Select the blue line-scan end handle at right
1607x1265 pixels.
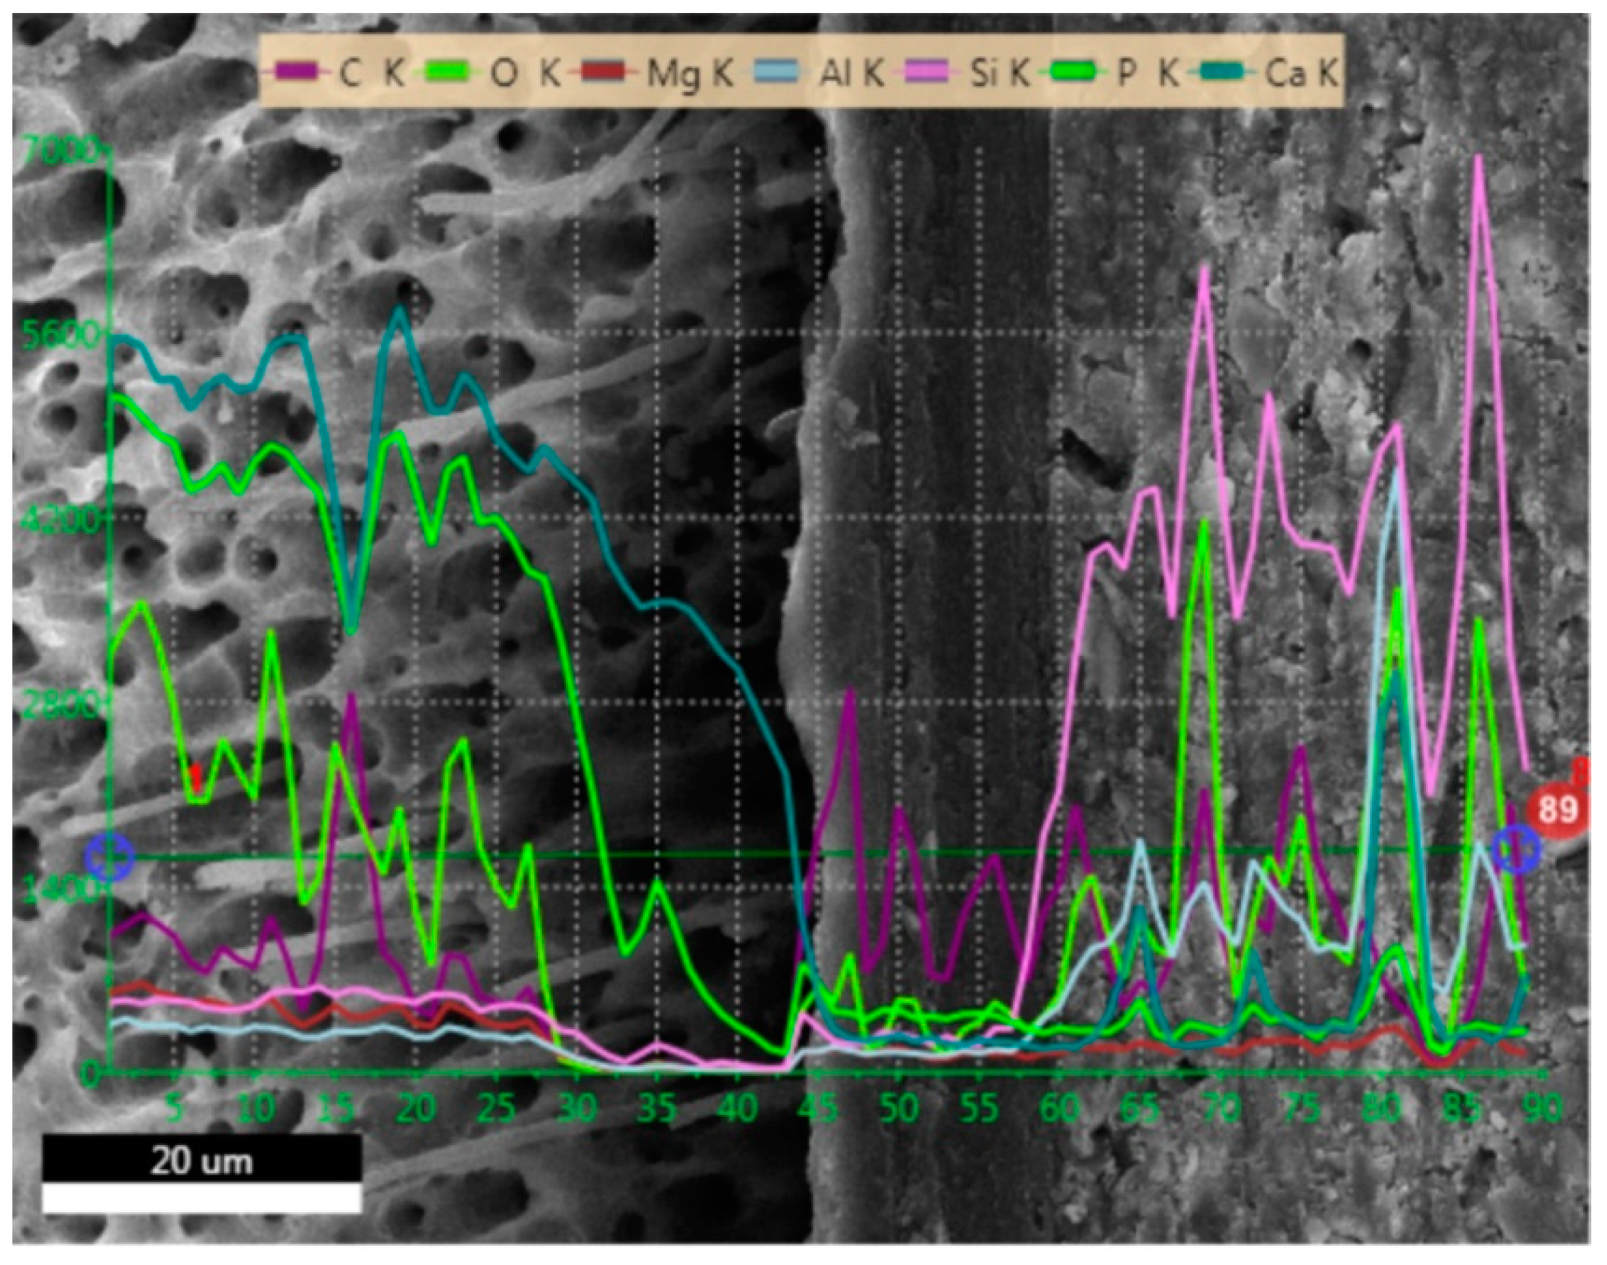[x=1515, y=850]
